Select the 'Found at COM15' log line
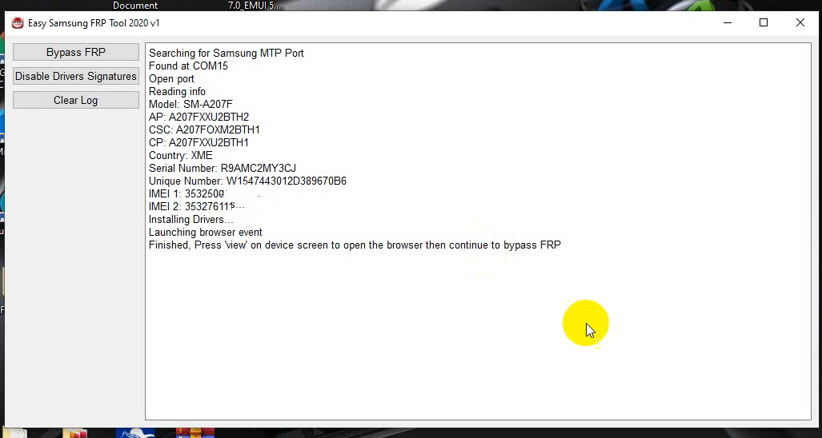This screenshot has height=438, width=822. (188, 66)
